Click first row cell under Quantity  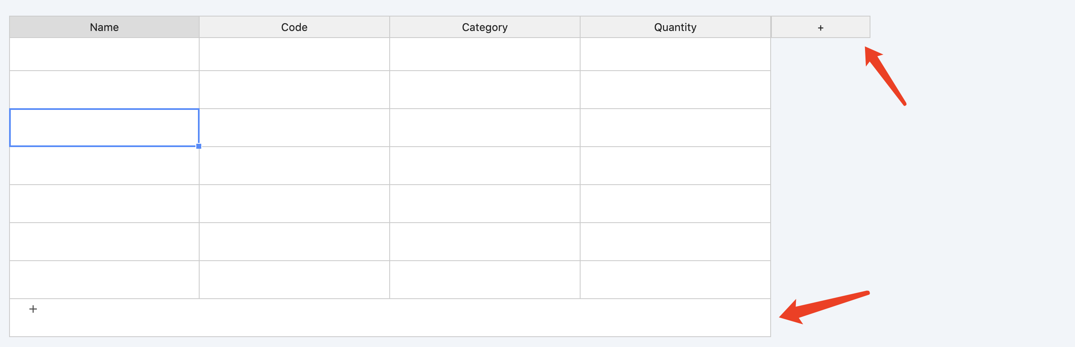point(675,55)
